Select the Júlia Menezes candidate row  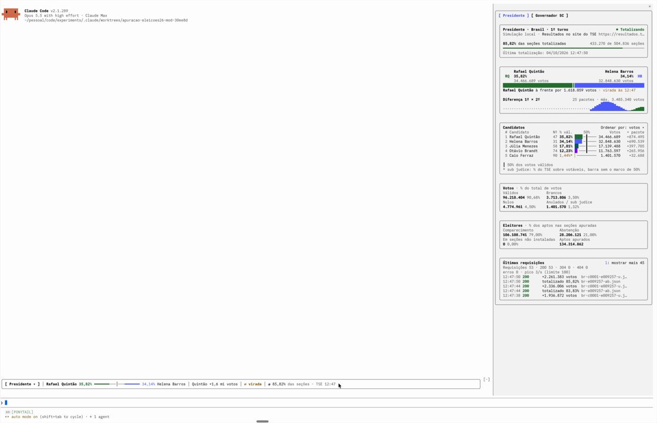574,146
